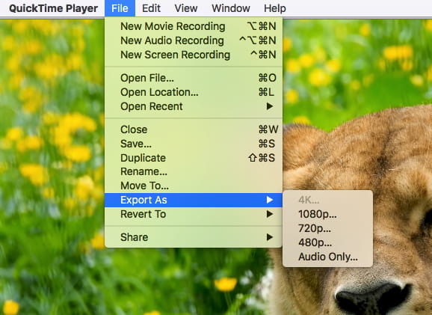Choose Save… from File menu
432x315 pixels.
click(x=194, y=144)
